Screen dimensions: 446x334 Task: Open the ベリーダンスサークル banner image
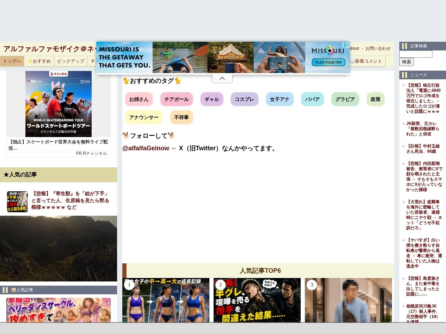(x=59, y=310)
